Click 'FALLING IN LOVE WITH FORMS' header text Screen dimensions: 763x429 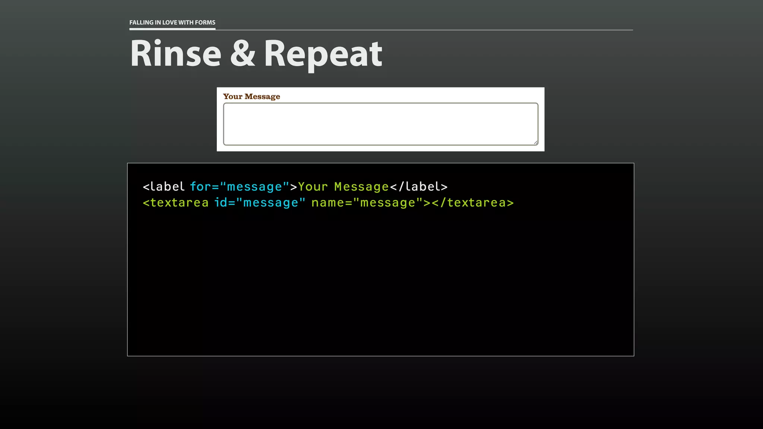click(172, 22)
